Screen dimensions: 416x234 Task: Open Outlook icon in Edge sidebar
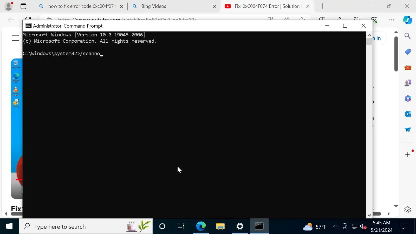pos(408,114)
